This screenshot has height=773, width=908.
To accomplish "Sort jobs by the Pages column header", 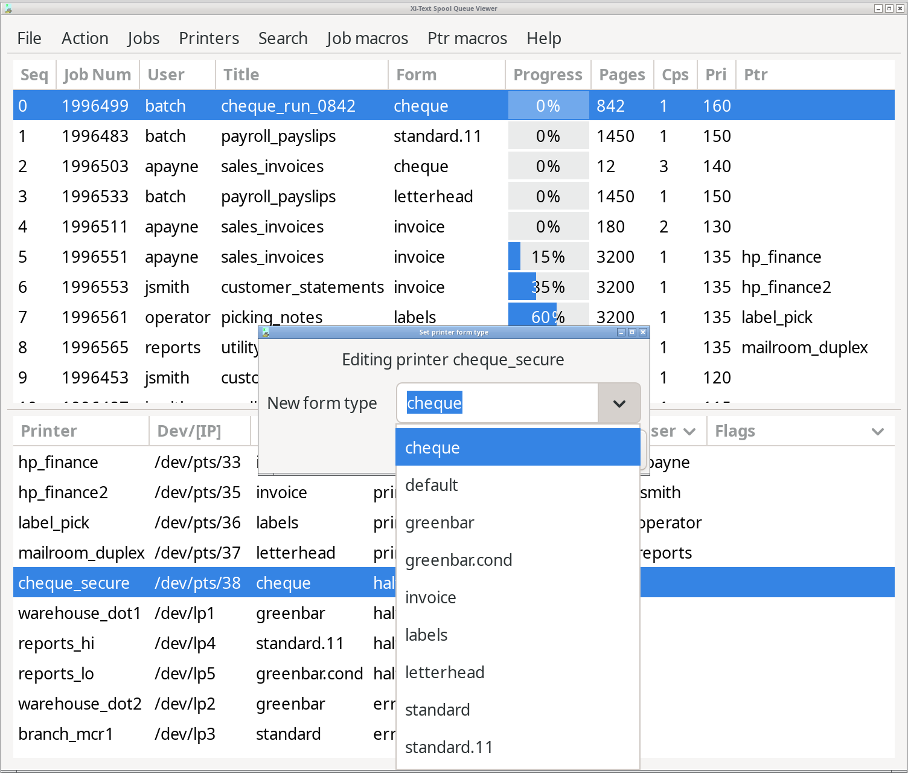I will [622, 75].
